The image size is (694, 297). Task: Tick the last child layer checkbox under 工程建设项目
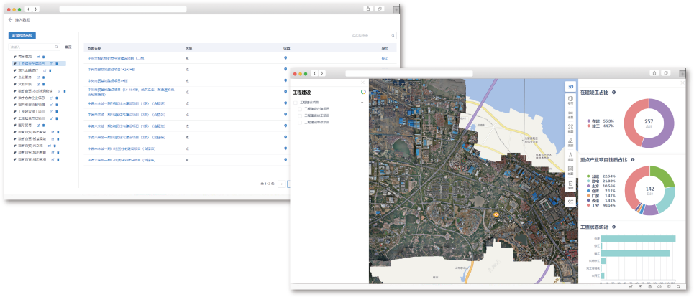point(301,122)
